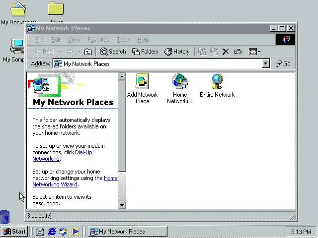Image resolution: width=318 pixels, height=238 pixels.
Task: Open the Search pane
Action: click(113, 52)
